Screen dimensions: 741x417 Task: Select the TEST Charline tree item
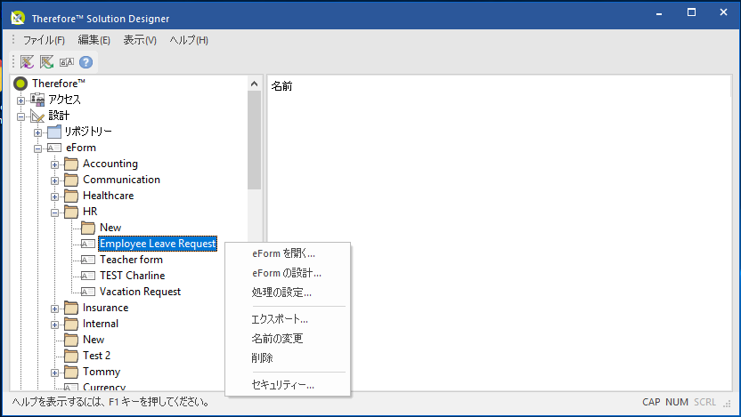(x=133, y=276)
